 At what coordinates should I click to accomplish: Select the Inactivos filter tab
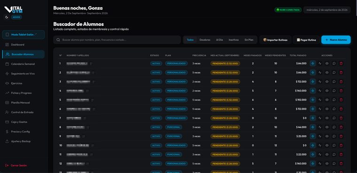click(x=233, y=40)
